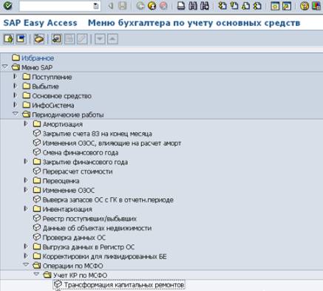Image resolution: width=323 pixels, height=291 pixels.
Task: Click the green Enter checkmark icon
Action: (7, 5)
